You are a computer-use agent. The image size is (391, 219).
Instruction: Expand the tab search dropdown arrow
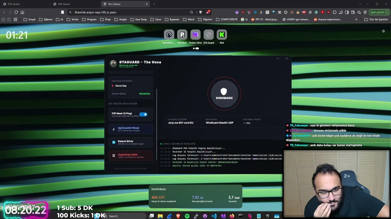(360, 4)
